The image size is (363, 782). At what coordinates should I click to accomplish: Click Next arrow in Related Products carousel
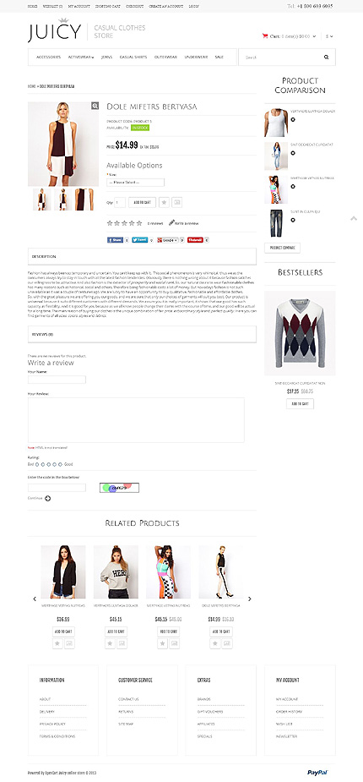pyautogui.click(x=250, y=599)
